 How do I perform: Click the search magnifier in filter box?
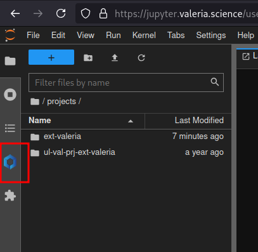click(215, 82)
